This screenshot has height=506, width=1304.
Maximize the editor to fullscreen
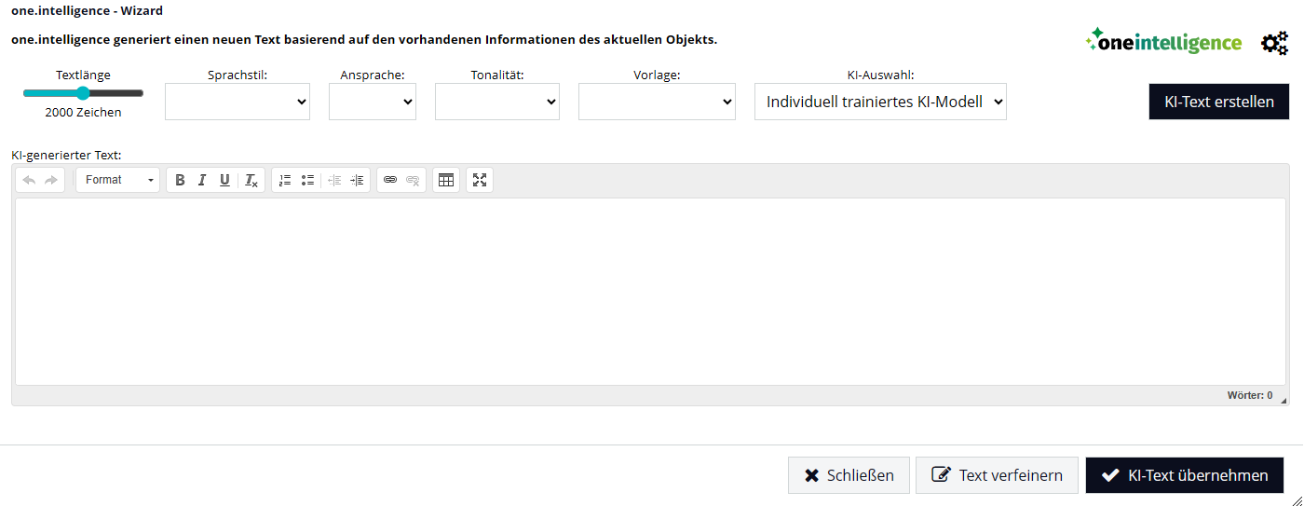(480, 180)
